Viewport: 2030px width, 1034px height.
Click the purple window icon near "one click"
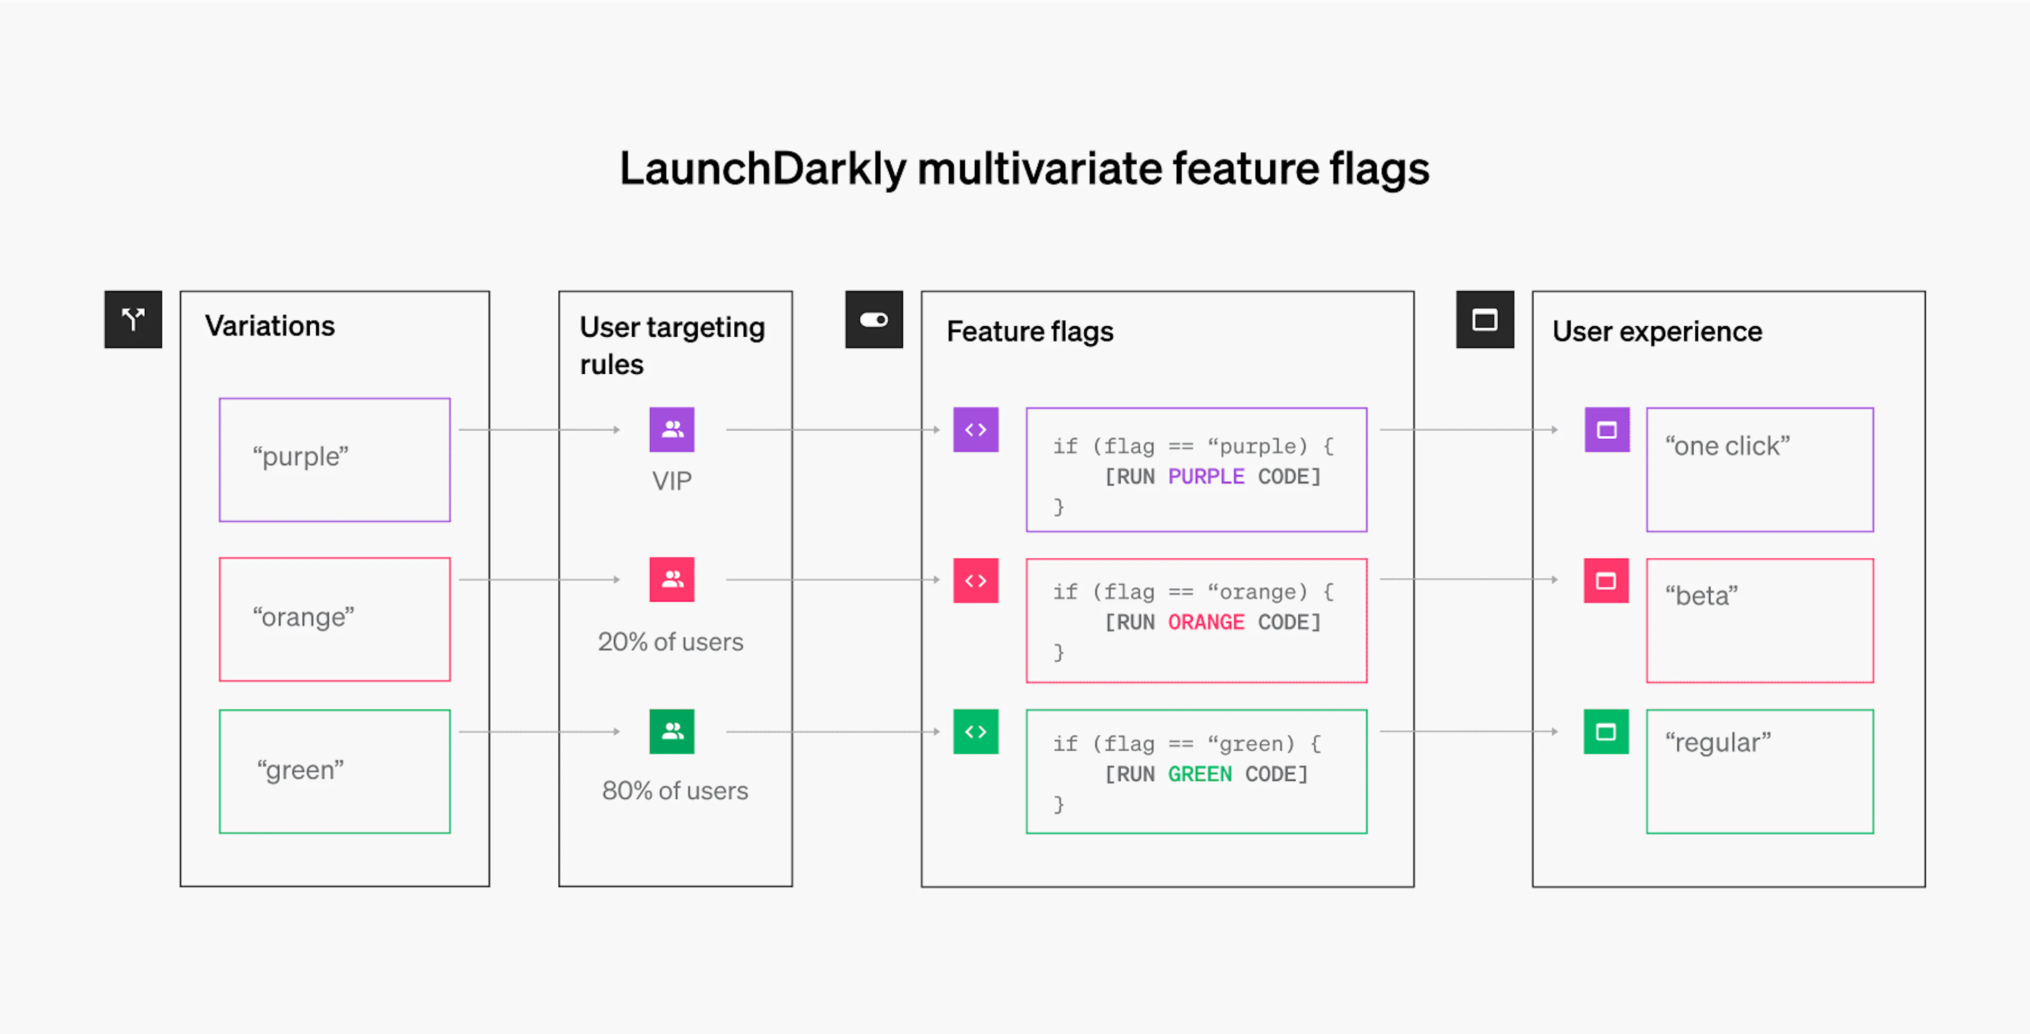1607,430
